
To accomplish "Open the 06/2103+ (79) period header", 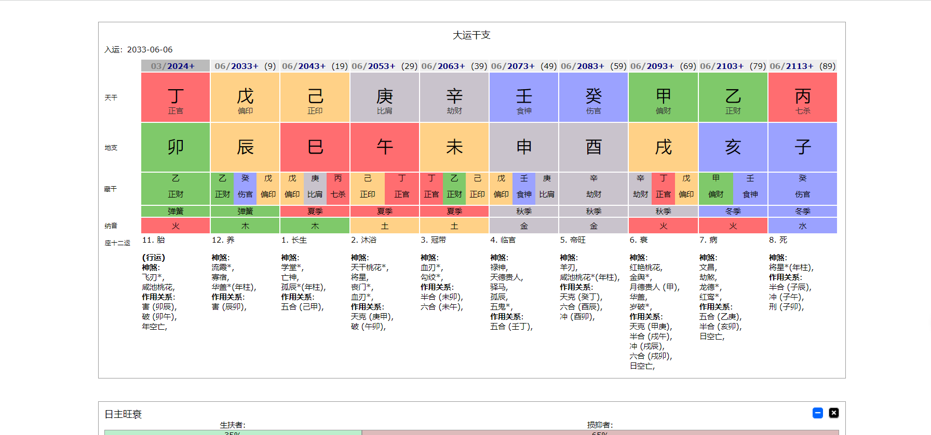I will [x=733, y=66].
